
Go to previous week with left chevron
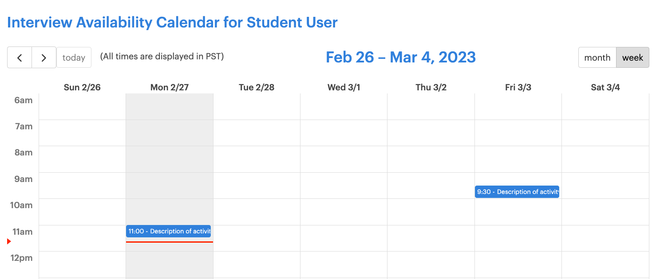20,58
